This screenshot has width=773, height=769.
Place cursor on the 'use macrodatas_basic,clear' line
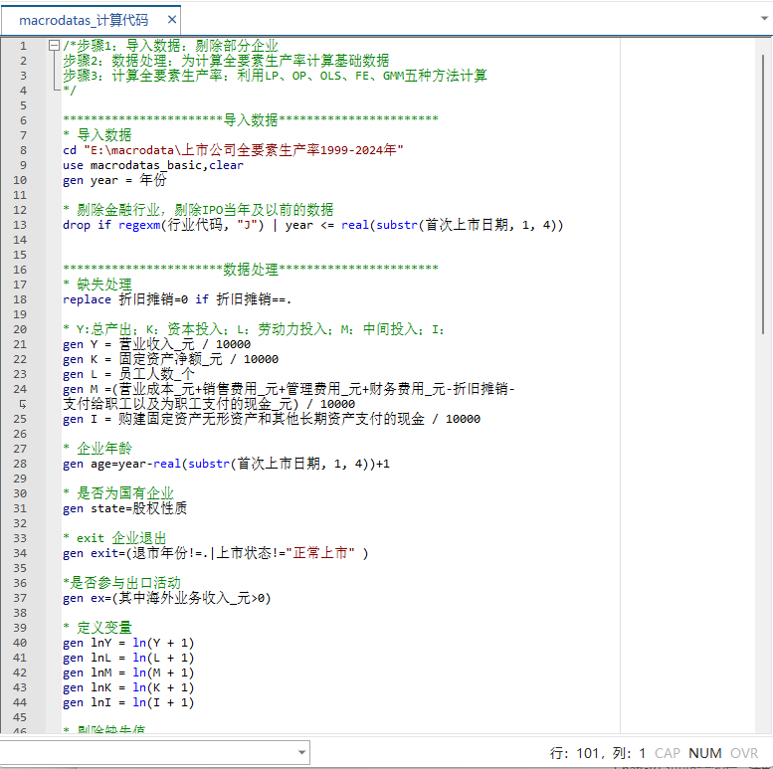pyautogui.click(x=152, y=165)
